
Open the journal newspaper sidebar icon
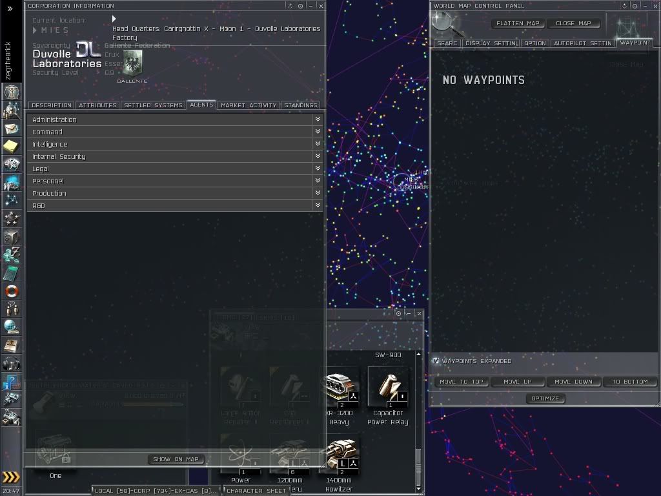[x=12, y=346]
